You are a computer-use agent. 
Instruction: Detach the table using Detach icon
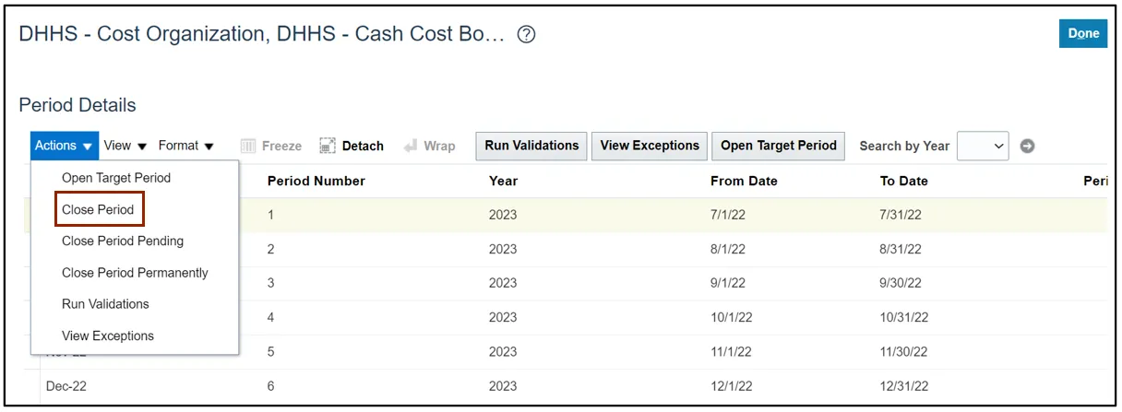pyautogui.click(x=328, y=146)
